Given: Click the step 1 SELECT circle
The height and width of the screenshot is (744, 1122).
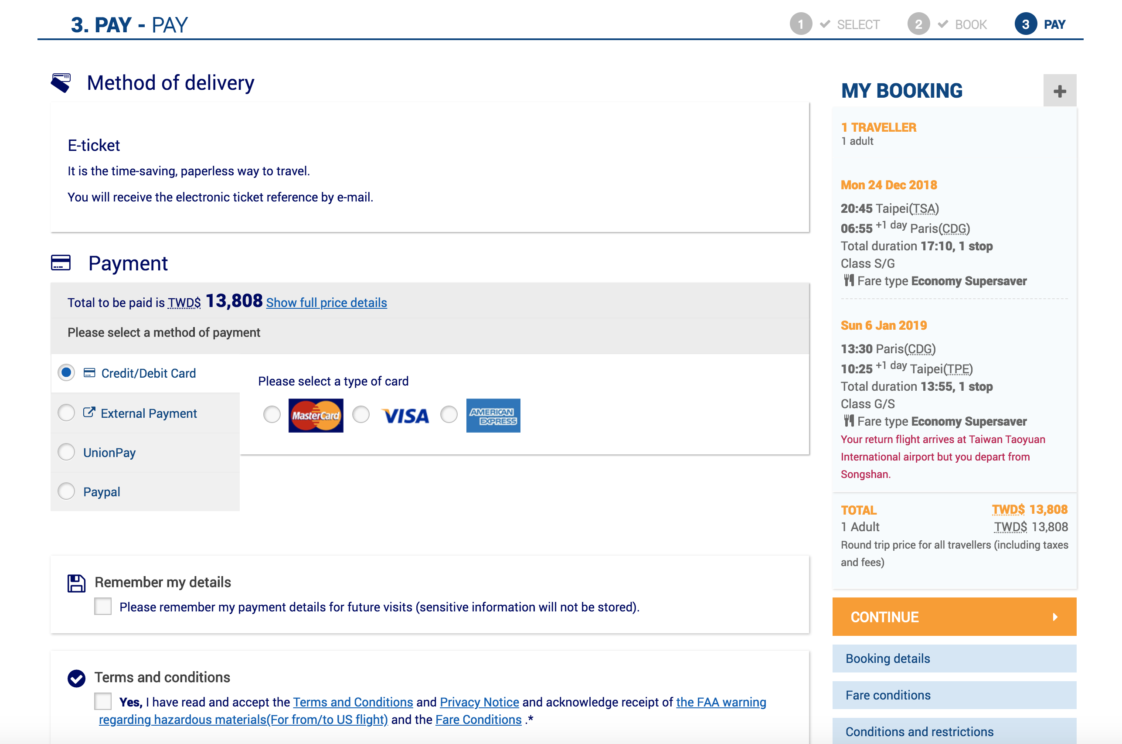Looking at the screenshot, I should [801, 24].
